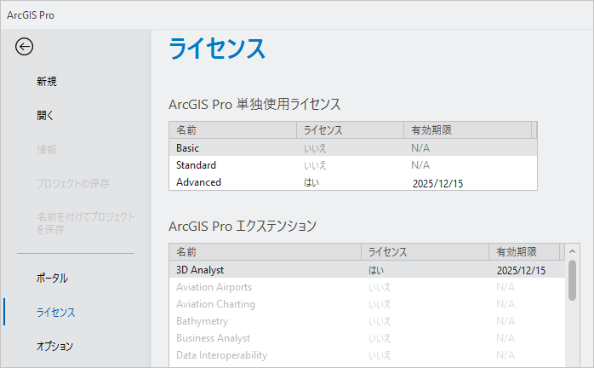Image resolution: width=594 pixels, height=368 pixels.
Task: Open the 新規 menu item
Action: pos(47,81)
